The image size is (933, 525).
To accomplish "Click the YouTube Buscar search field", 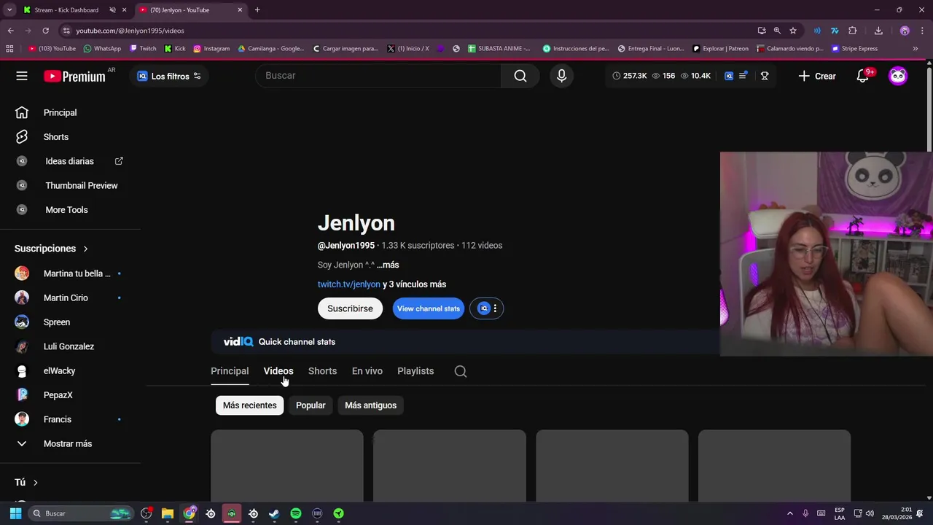I will coord(379,76).
